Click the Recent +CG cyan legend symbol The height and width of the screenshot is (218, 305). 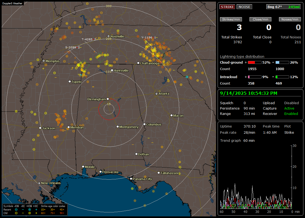[29, 210]
